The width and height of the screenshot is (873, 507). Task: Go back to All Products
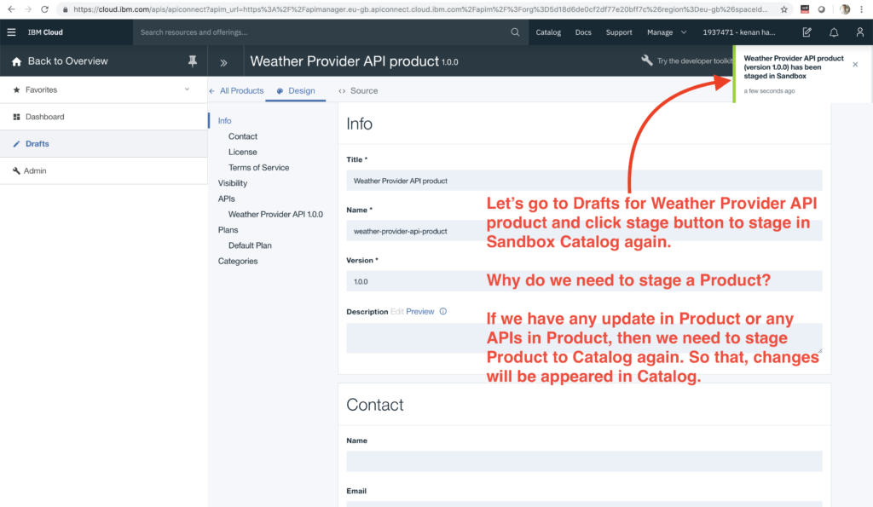(237, 90)
